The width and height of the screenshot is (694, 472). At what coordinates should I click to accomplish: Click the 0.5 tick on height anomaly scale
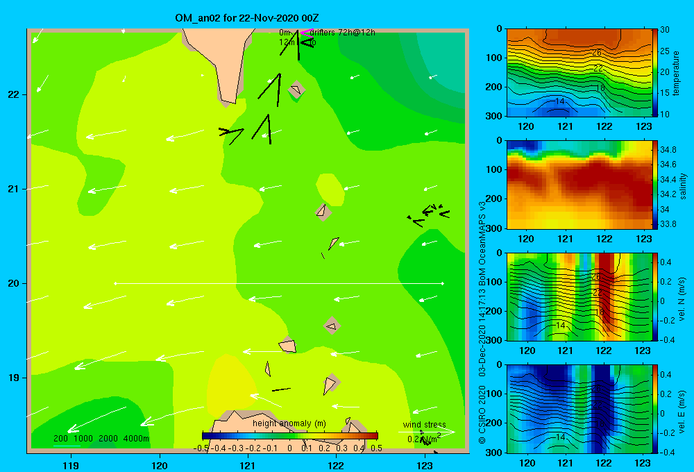pyautogui.click(x=377, y=448)
